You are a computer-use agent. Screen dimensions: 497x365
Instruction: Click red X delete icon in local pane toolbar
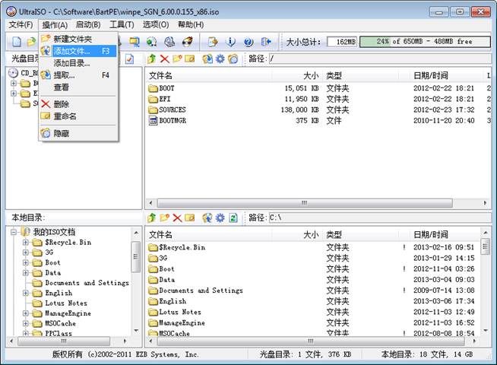tap(177, 217)
